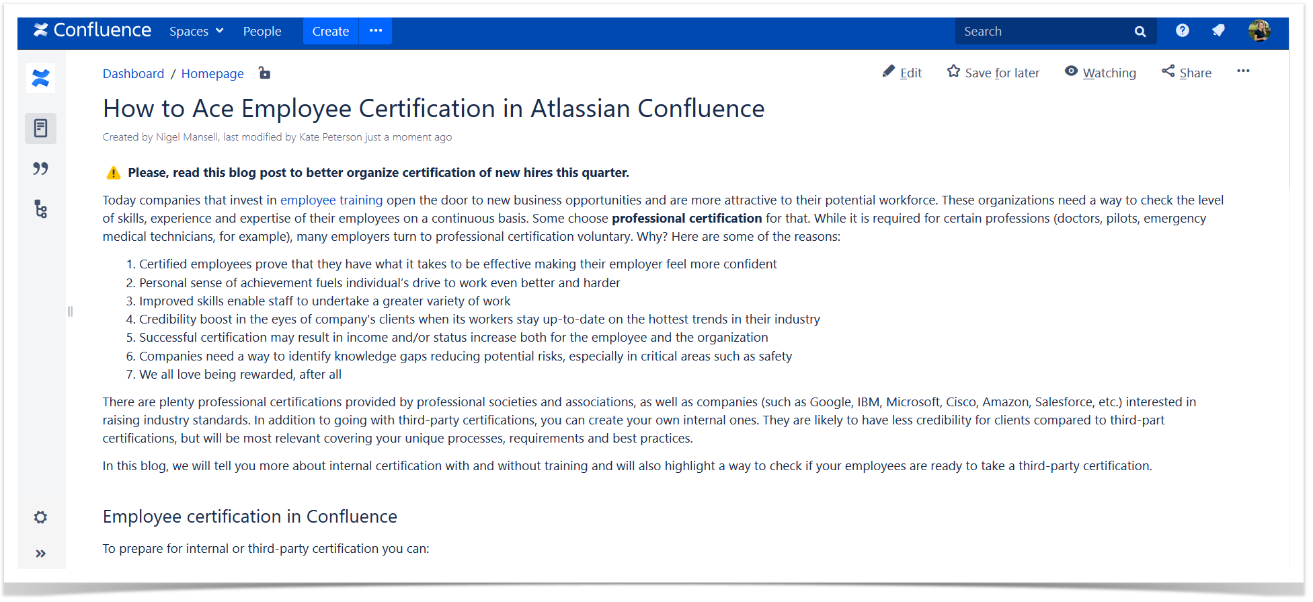Click the sidebar resize handle
The height and width of the screenshot is (602, 1313).
(x=70, y=311)
